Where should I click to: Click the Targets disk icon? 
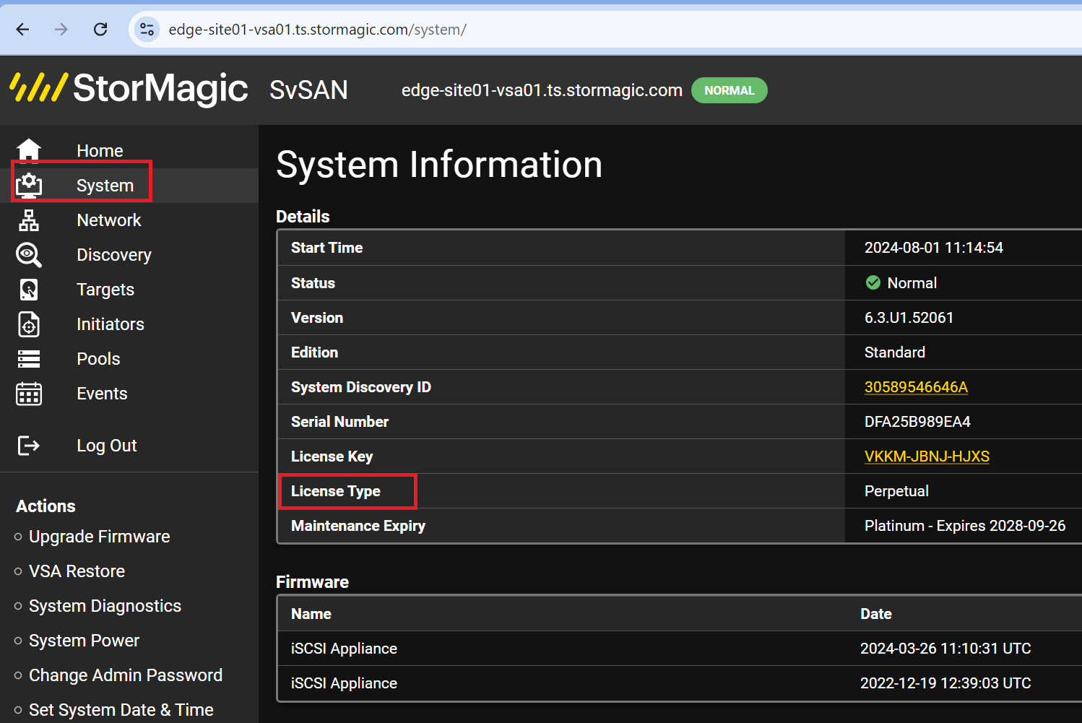[x=29, y=290]
